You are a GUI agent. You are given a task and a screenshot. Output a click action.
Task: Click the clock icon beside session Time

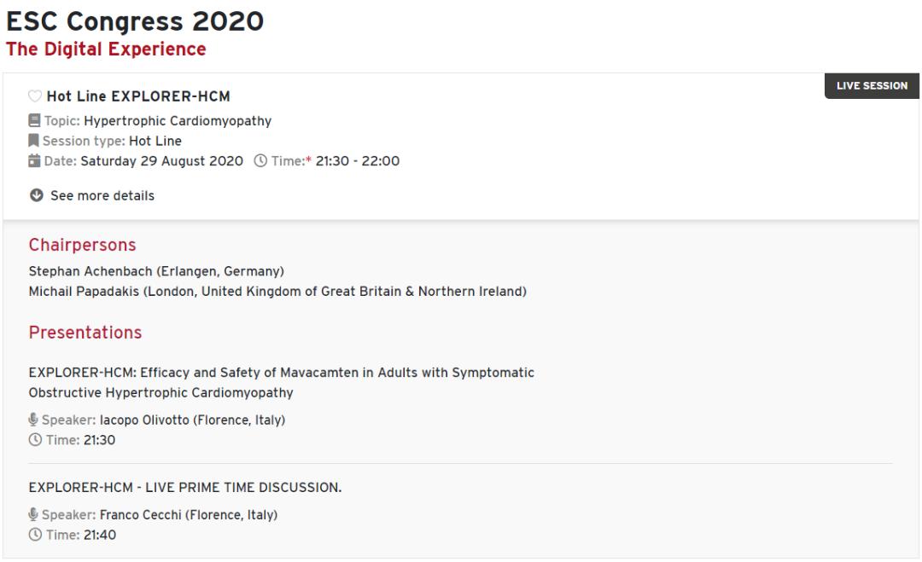[x=260, y=161]
